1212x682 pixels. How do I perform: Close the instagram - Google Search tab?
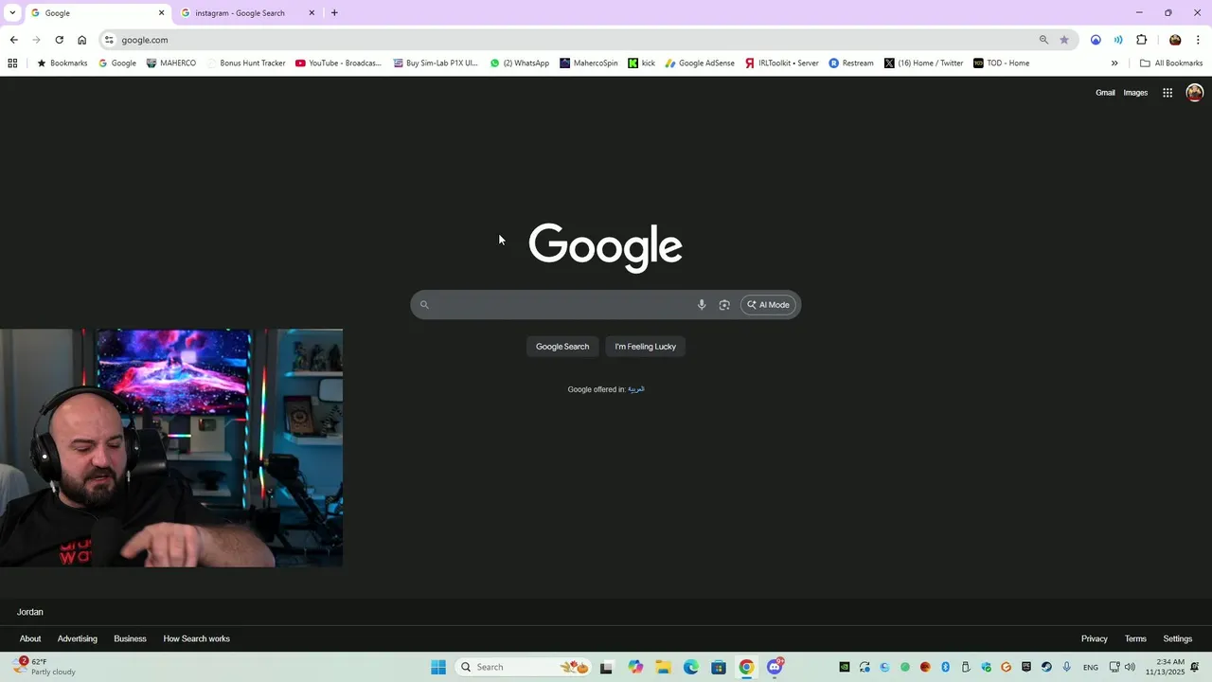coord(312,13)
